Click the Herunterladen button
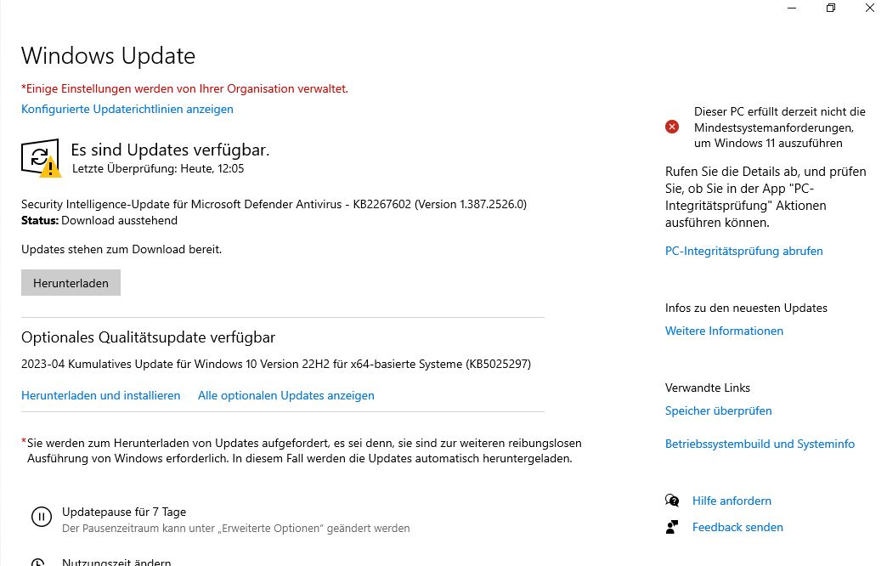 [x=71, y=283]
